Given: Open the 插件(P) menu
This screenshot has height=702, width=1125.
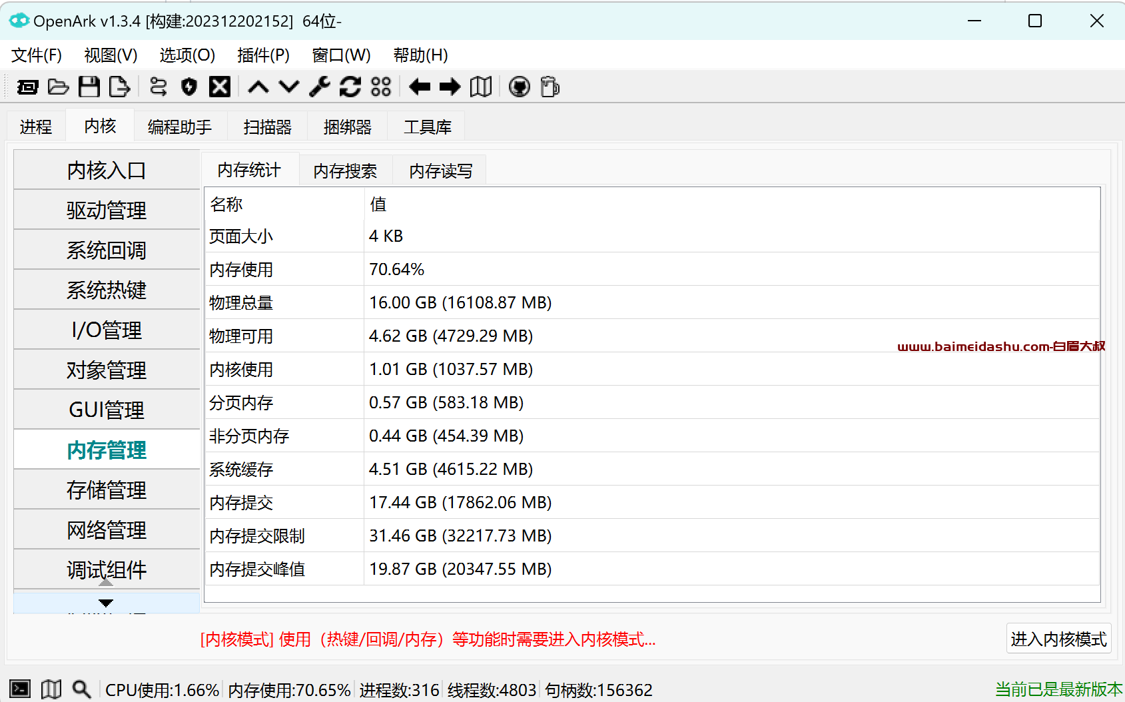Looking at the screenshot, I should (x=263, y=55).
